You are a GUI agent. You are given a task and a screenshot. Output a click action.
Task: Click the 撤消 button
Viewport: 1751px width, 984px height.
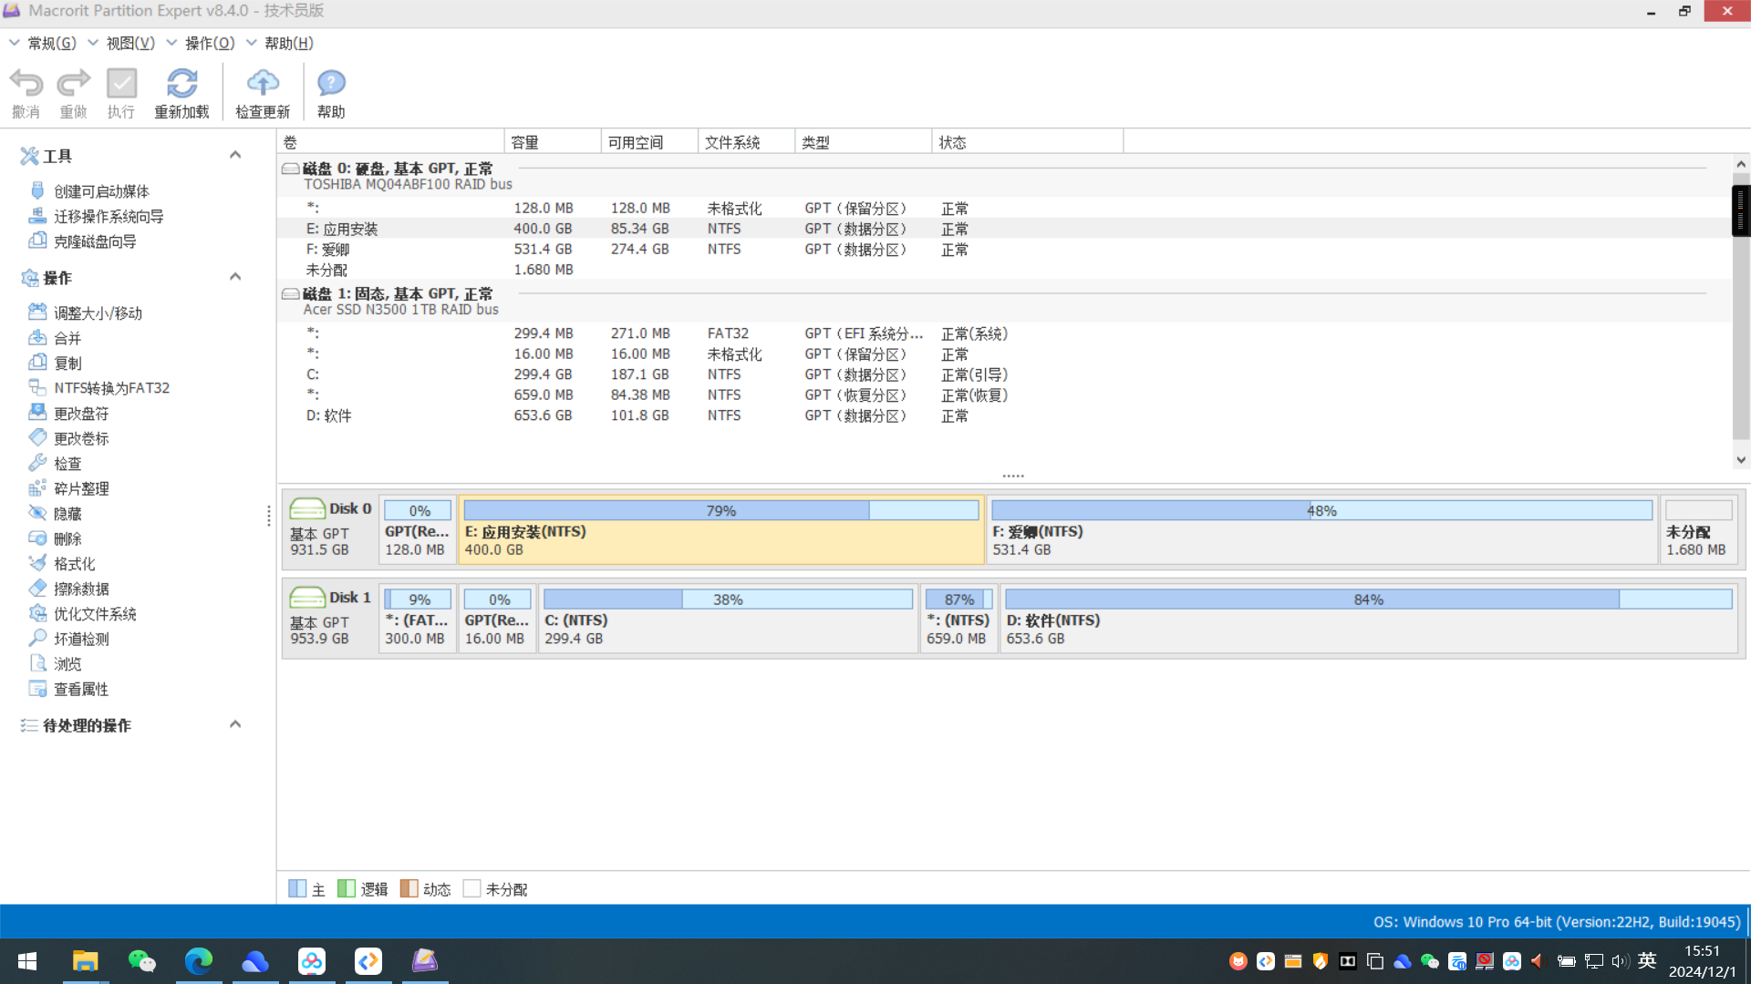tap(26, 90)
